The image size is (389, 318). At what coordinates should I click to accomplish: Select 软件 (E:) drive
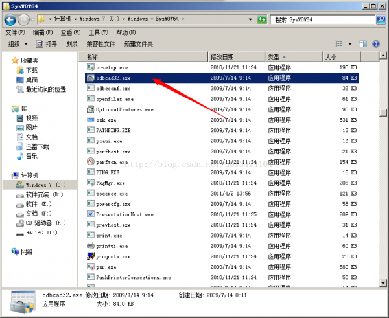click(x=39, y=204)
